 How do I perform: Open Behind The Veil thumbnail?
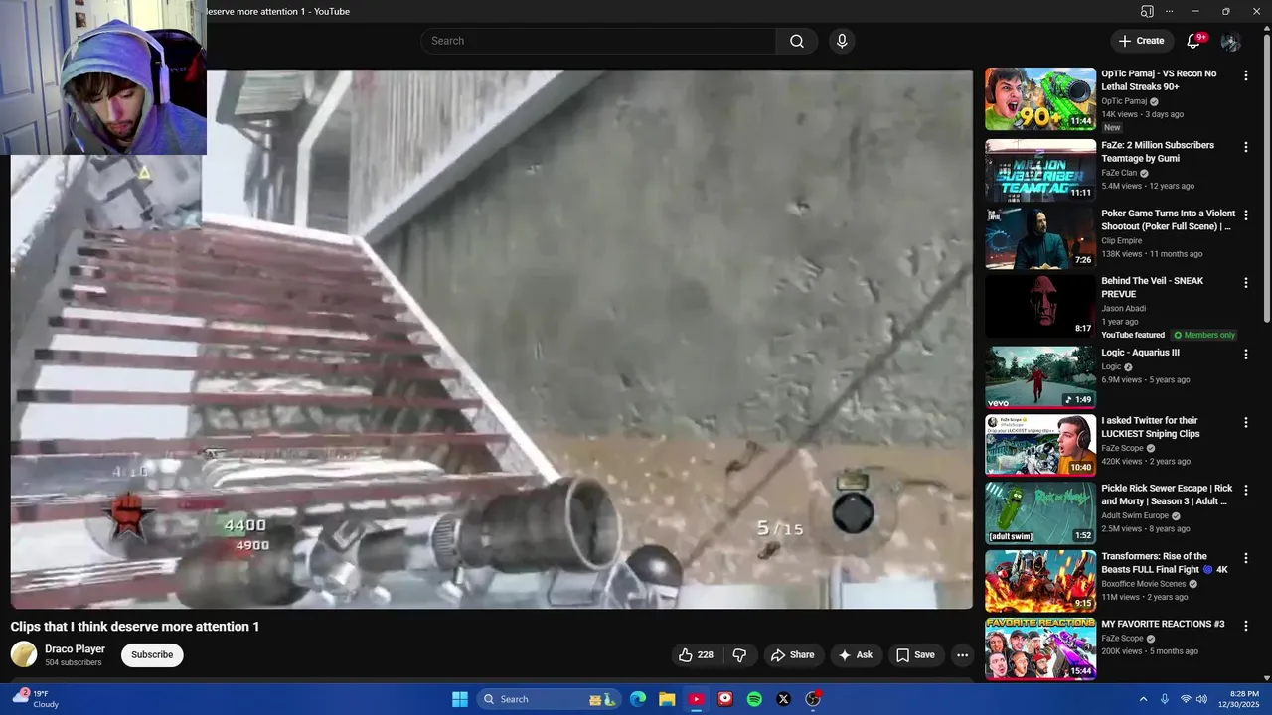pyautogui.click(x=1040, y=306)
